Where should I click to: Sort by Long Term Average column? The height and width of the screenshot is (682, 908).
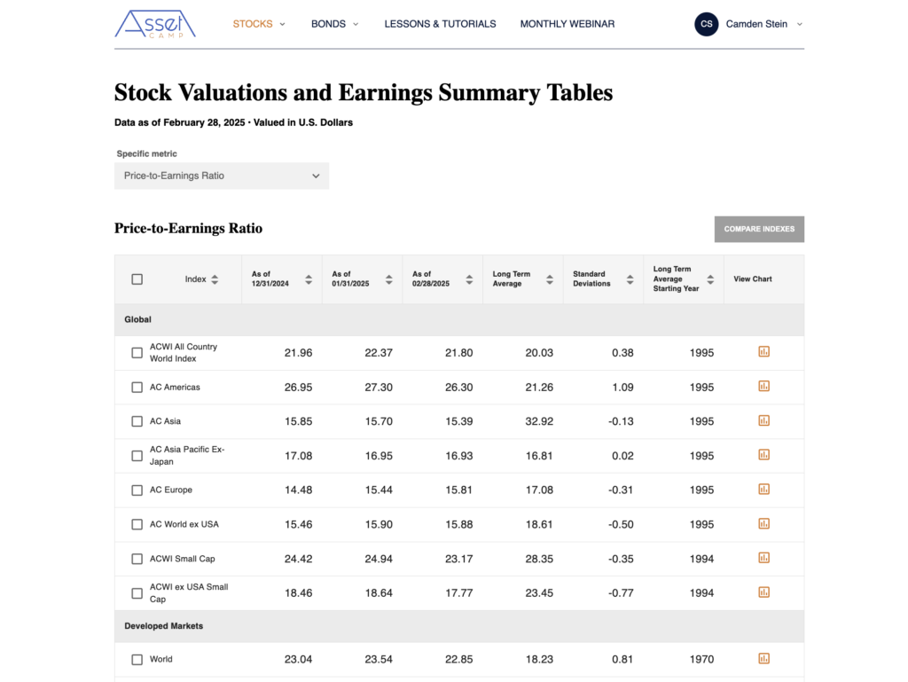click(x=550, y=279)
